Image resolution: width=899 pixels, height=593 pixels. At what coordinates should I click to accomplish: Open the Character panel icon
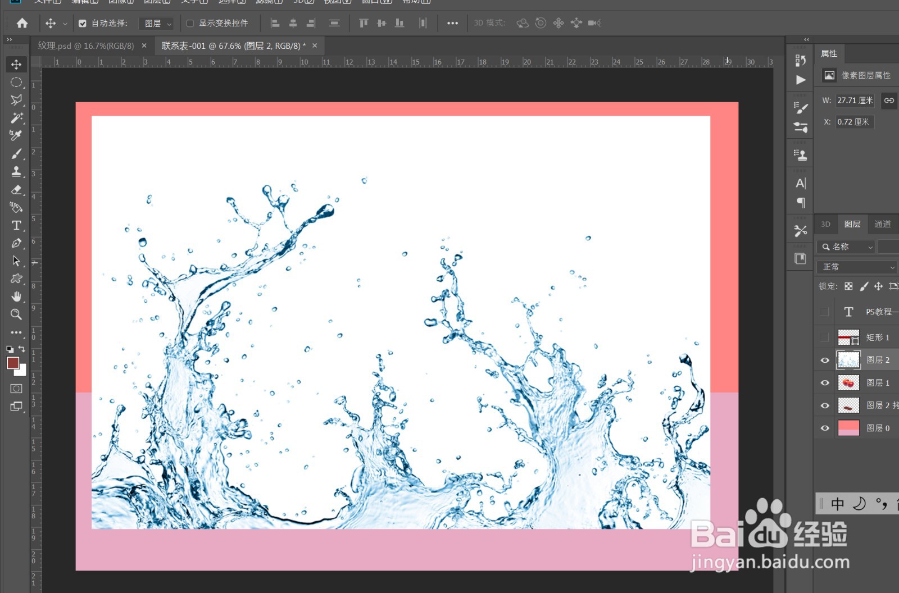(x=801, y=184)
